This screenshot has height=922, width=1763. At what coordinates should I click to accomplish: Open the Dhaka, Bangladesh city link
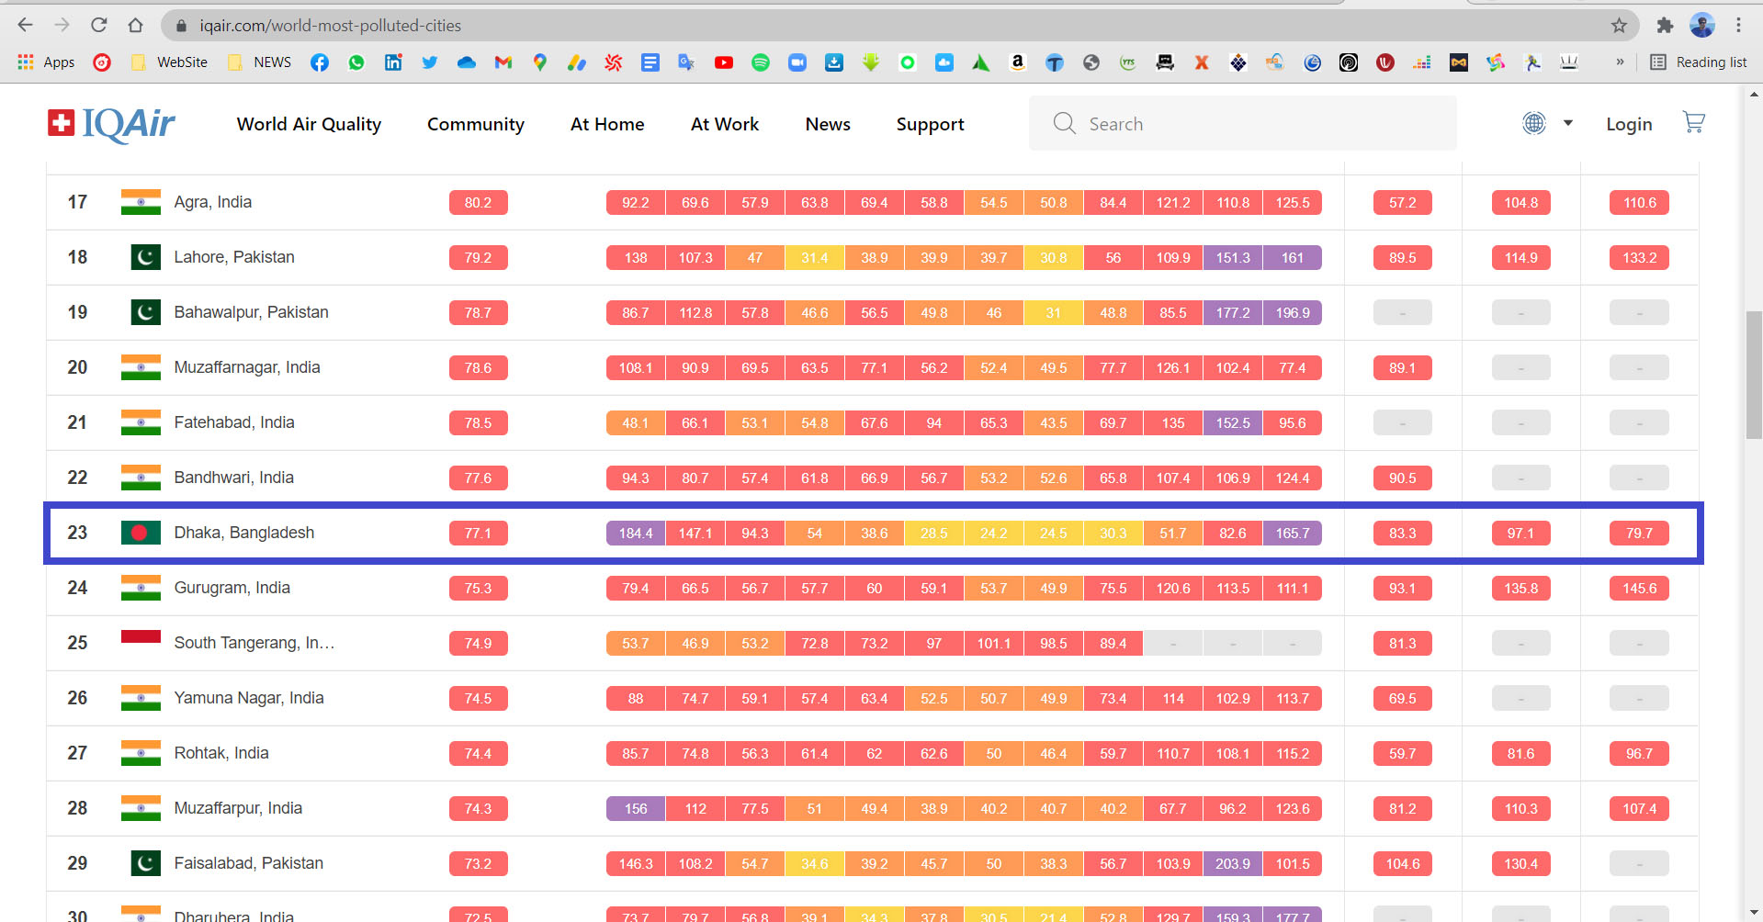pyautogui.click(x=244, y=533)
